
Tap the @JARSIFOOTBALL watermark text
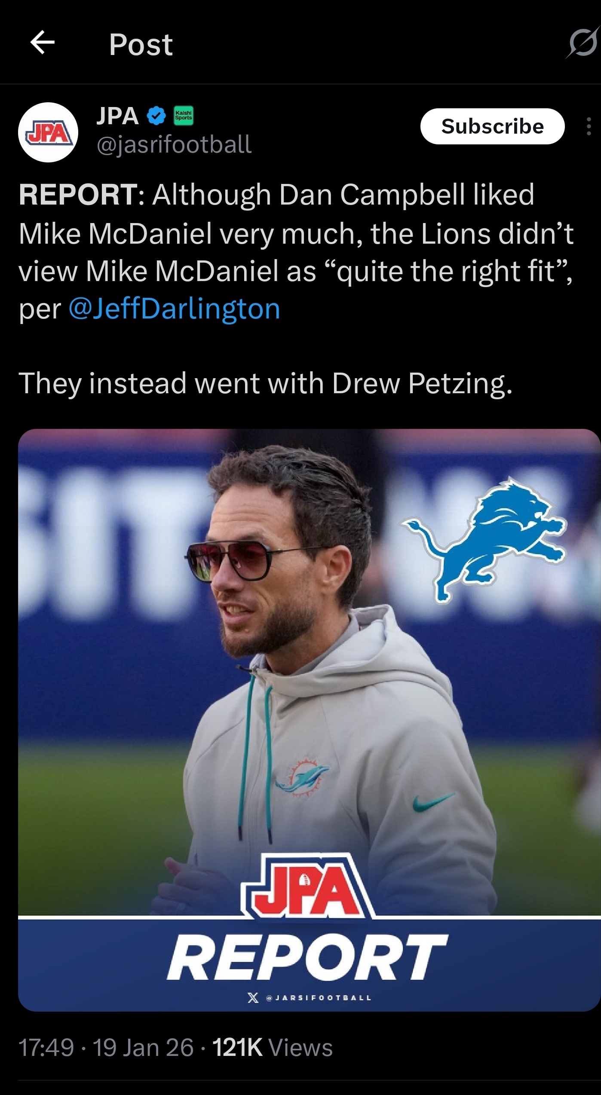tap(319, 998)
